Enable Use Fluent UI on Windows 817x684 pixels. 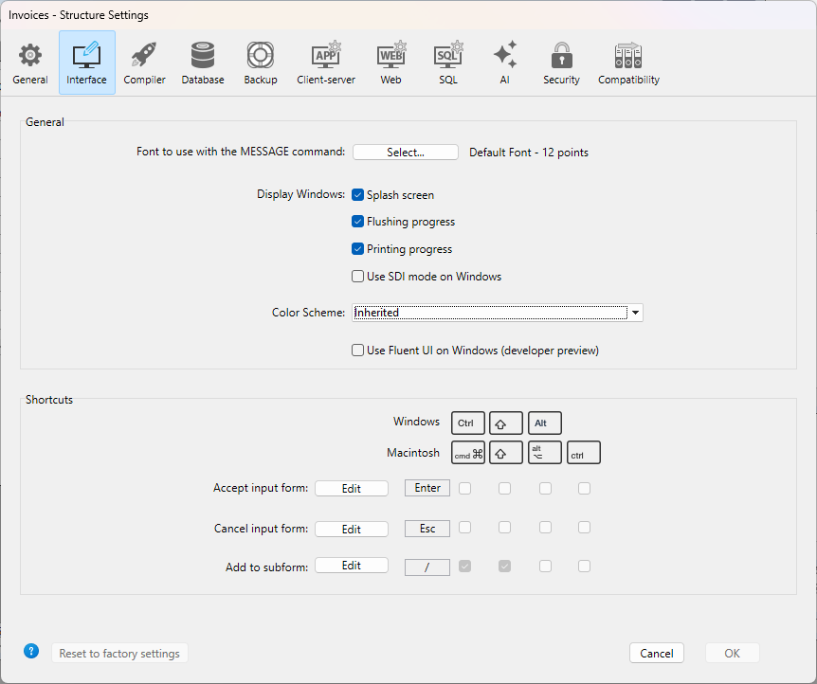(358, 351)
